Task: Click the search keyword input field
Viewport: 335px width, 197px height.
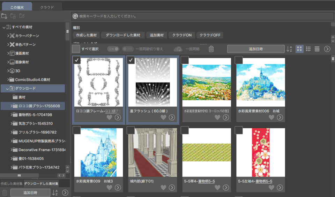Action: pyautogui.click(x=202, y=16)
